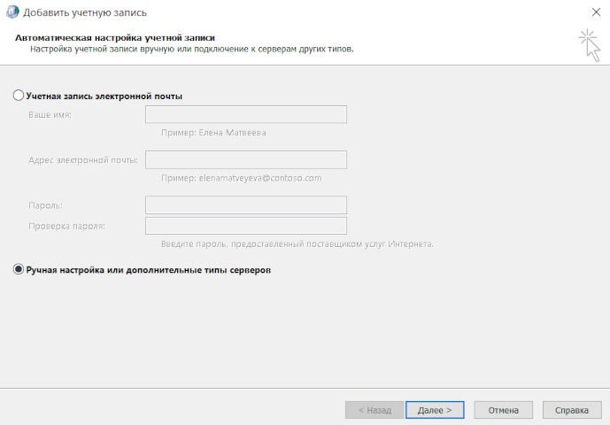Click the Отмена button

[503, 410]
